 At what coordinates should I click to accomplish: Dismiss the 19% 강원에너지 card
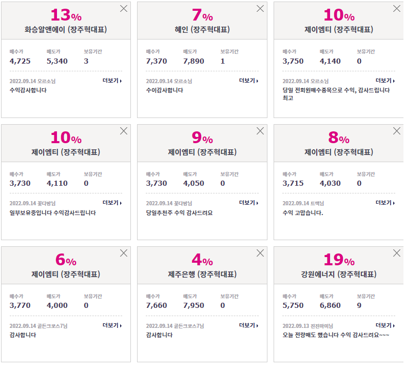(x=396, y=253)
